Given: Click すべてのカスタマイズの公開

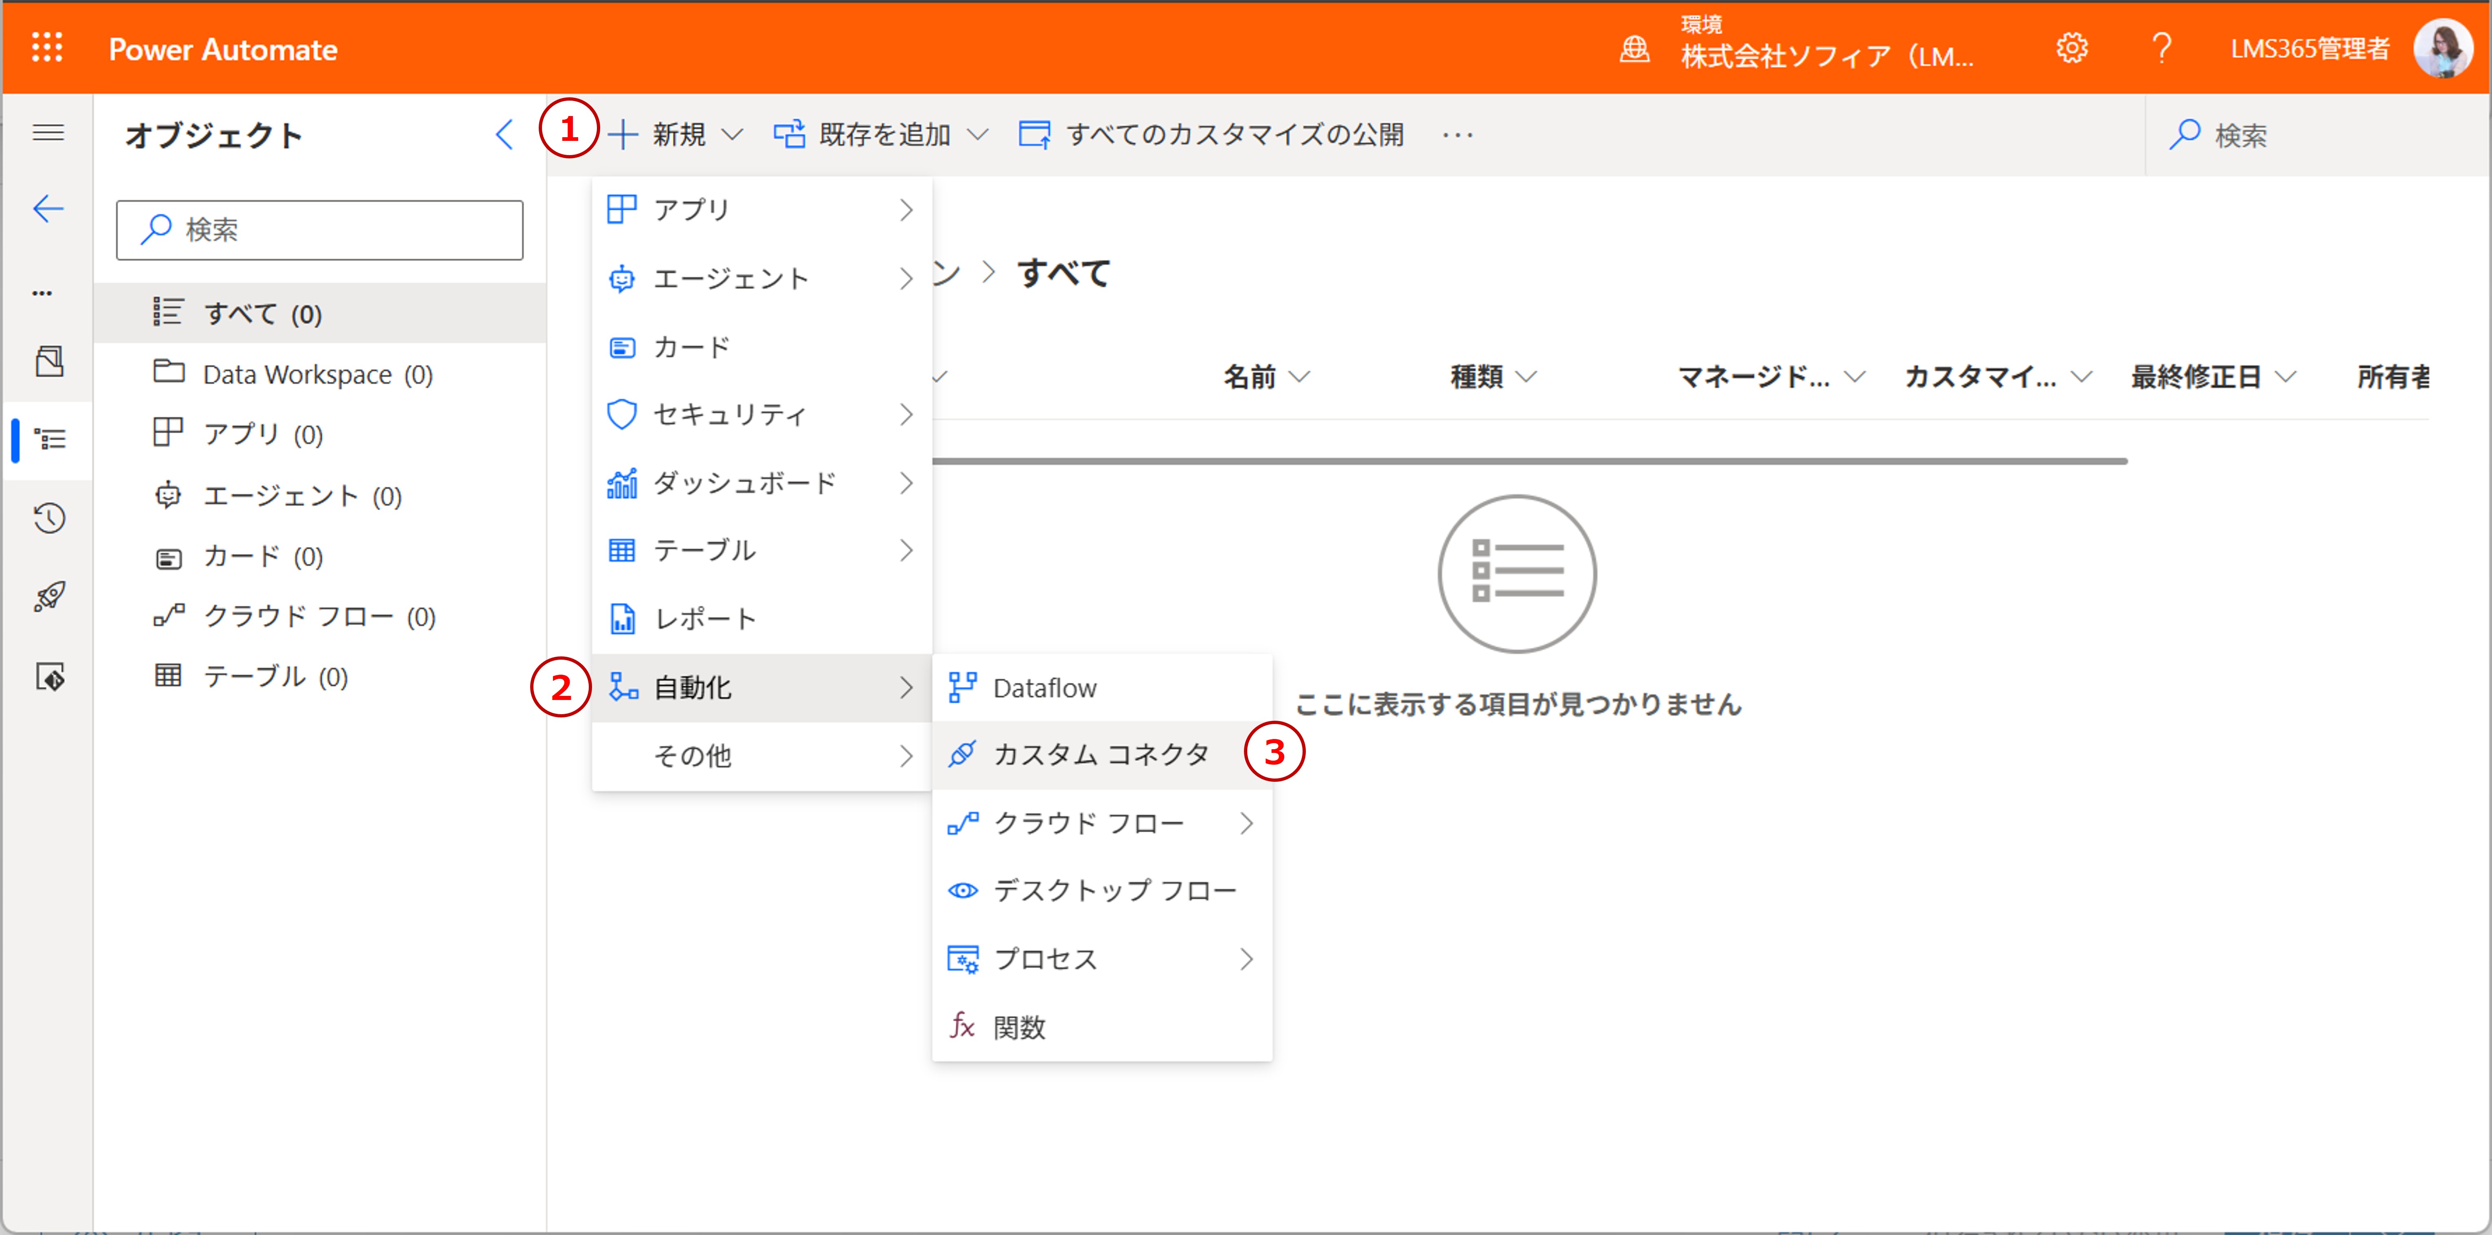Looking at the screenshot, I should pyautogui.click(x=1211, y=134).
